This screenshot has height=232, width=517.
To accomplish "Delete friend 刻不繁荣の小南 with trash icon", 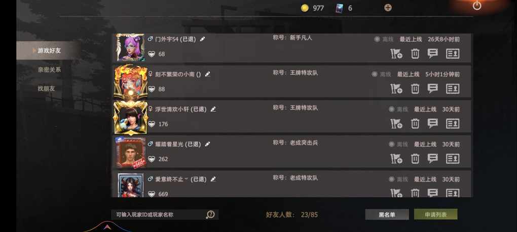I will (415, 89).
